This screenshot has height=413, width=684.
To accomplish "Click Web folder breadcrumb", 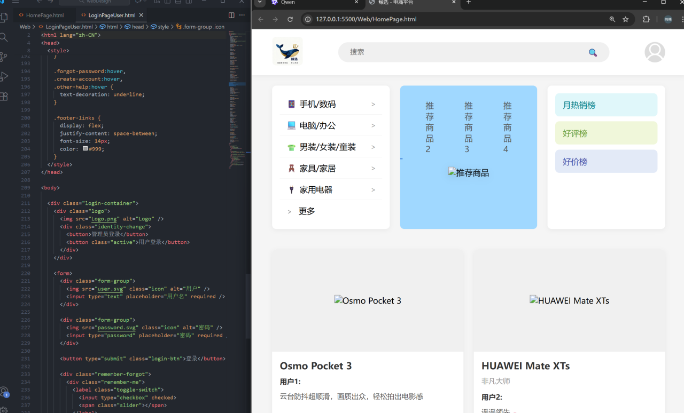I will (x=25, y=27).
